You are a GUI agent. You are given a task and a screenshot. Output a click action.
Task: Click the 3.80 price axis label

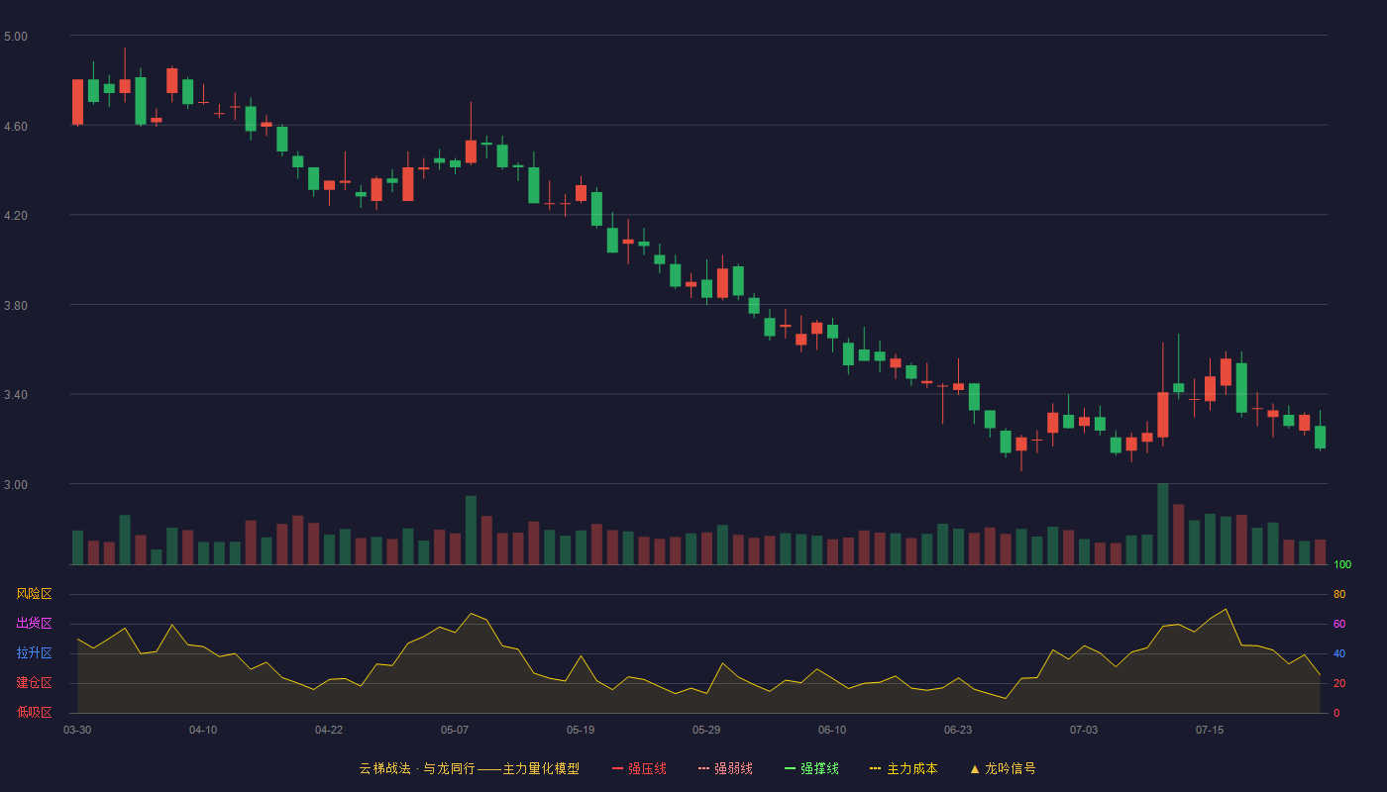[16, 306]
